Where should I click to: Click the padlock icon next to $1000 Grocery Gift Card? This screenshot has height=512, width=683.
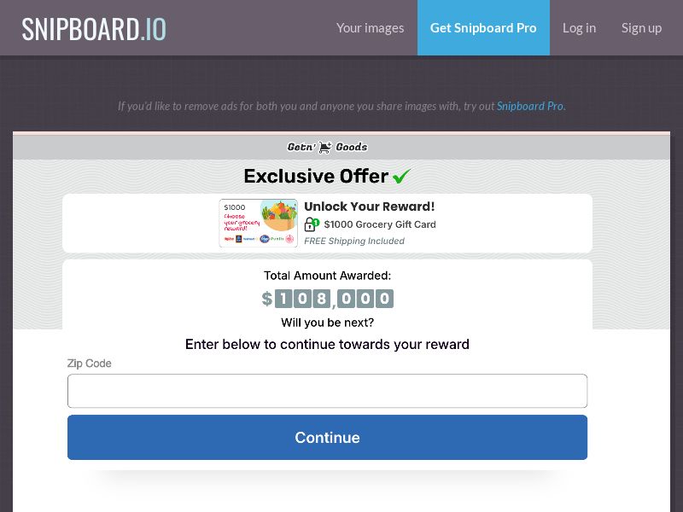click(308, 224)
